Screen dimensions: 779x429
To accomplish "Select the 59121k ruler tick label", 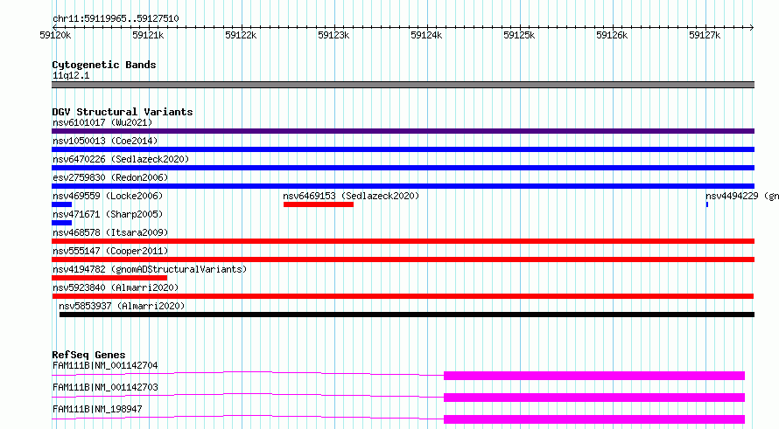I will point(148,35).
